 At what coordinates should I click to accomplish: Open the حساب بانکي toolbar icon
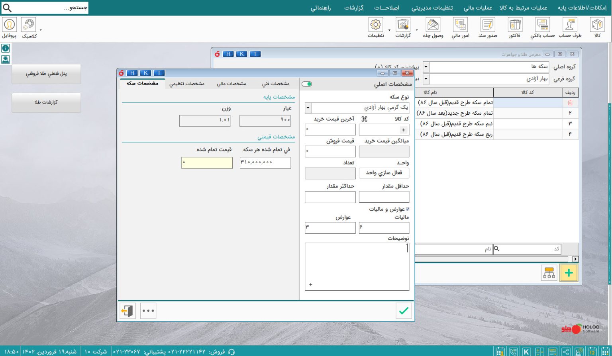(x=542, y=27)
